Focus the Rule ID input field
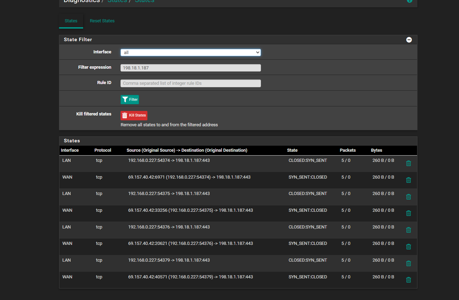Viewport: 459px width, 300px height. click(x=191, y=83)
